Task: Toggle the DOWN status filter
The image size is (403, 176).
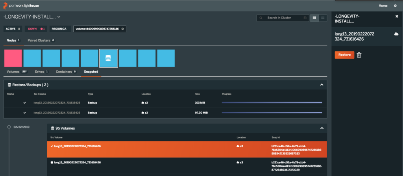Action: coord(36,29)
